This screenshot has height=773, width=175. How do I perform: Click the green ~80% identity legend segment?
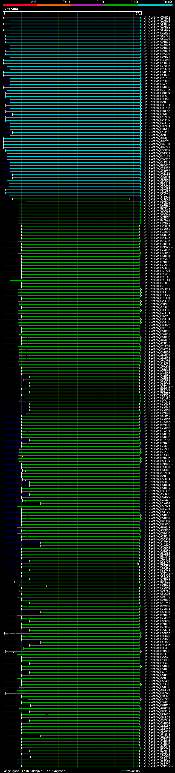click(x=121, y=5)
